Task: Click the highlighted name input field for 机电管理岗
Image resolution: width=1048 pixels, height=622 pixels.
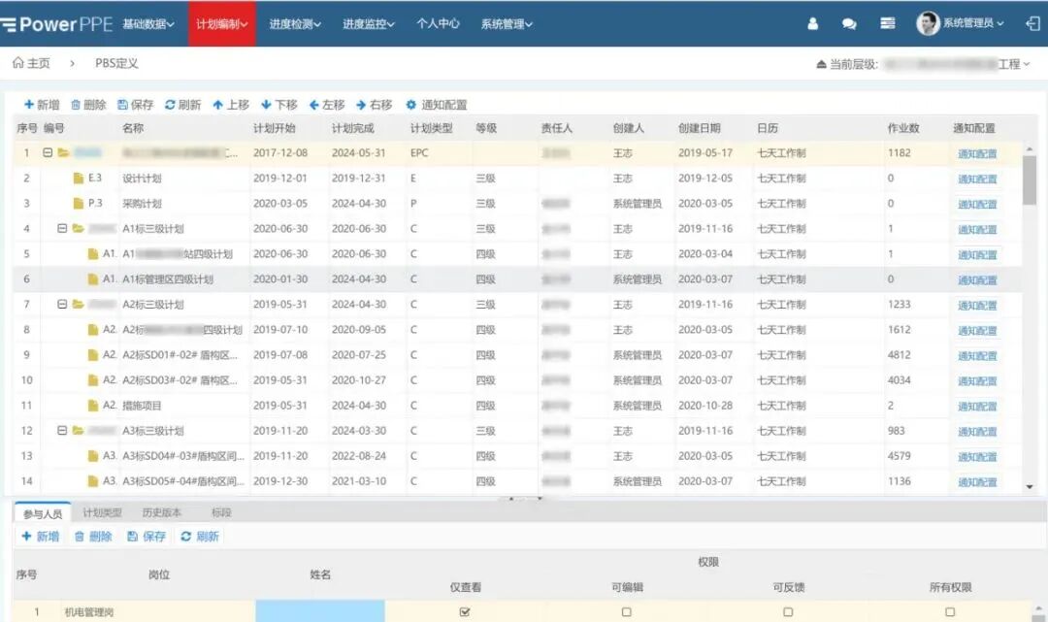Action: coord(321,610)
